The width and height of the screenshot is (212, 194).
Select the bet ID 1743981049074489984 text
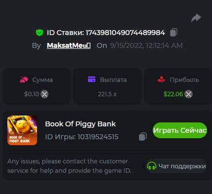[126, 33]
